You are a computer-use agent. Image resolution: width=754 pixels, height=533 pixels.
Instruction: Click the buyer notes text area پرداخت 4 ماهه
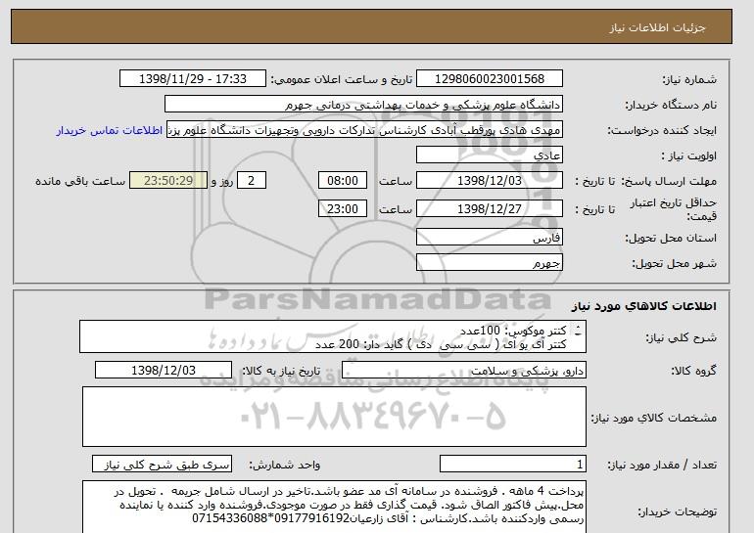point(334,507)
